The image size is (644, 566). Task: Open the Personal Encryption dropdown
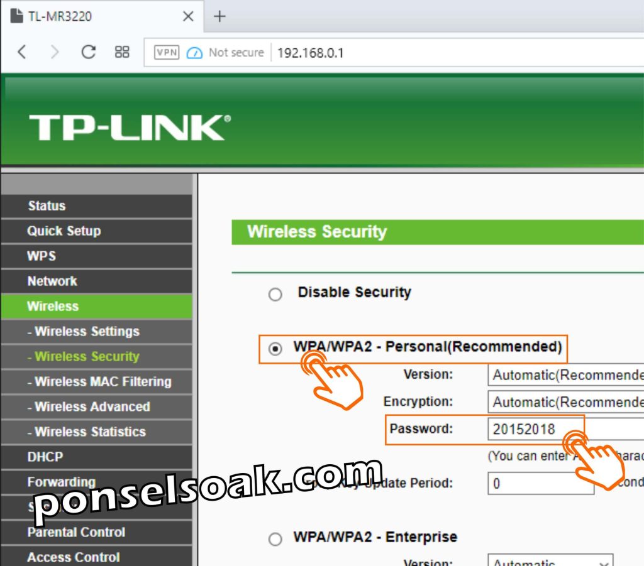pyautogui.click(x=565, y=401)
